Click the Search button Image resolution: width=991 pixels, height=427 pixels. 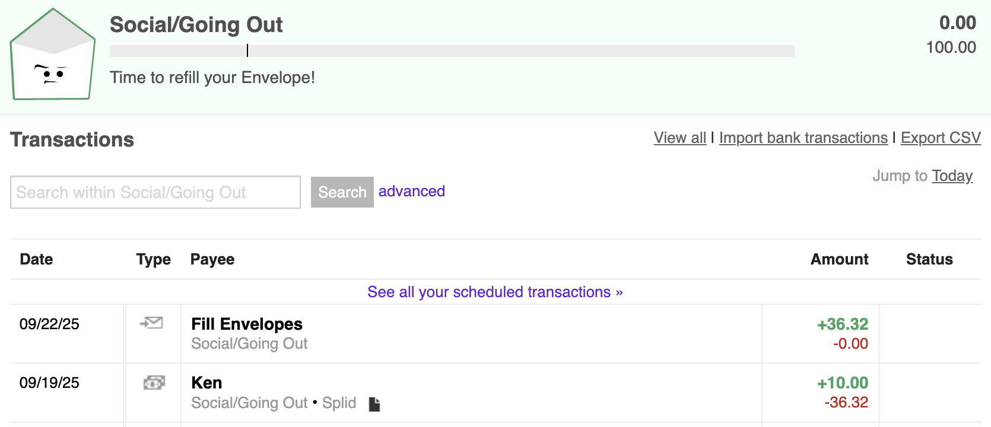click(x=342, y=192)
